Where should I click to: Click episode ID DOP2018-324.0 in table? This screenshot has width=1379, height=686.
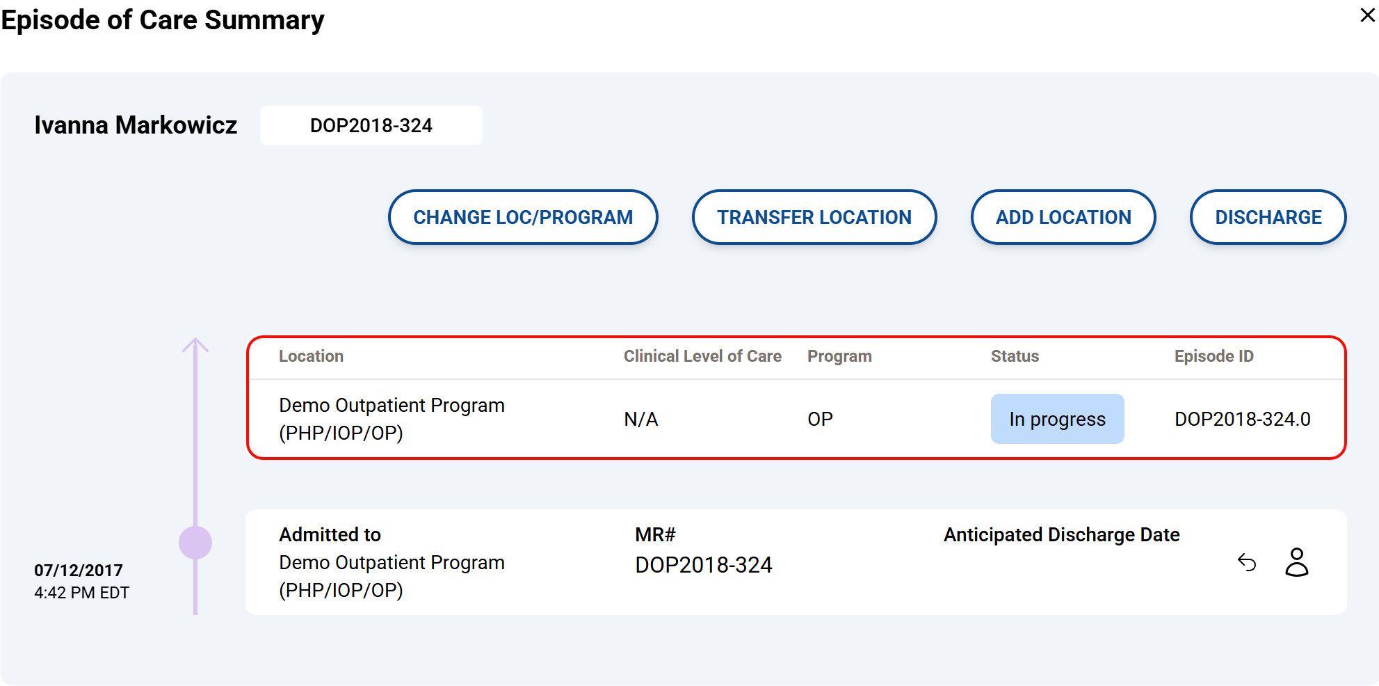pos(1242,419)
